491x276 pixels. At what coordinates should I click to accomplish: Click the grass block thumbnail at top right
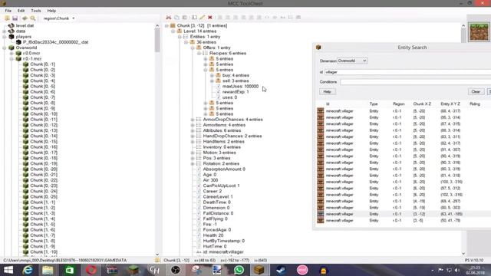479,32
